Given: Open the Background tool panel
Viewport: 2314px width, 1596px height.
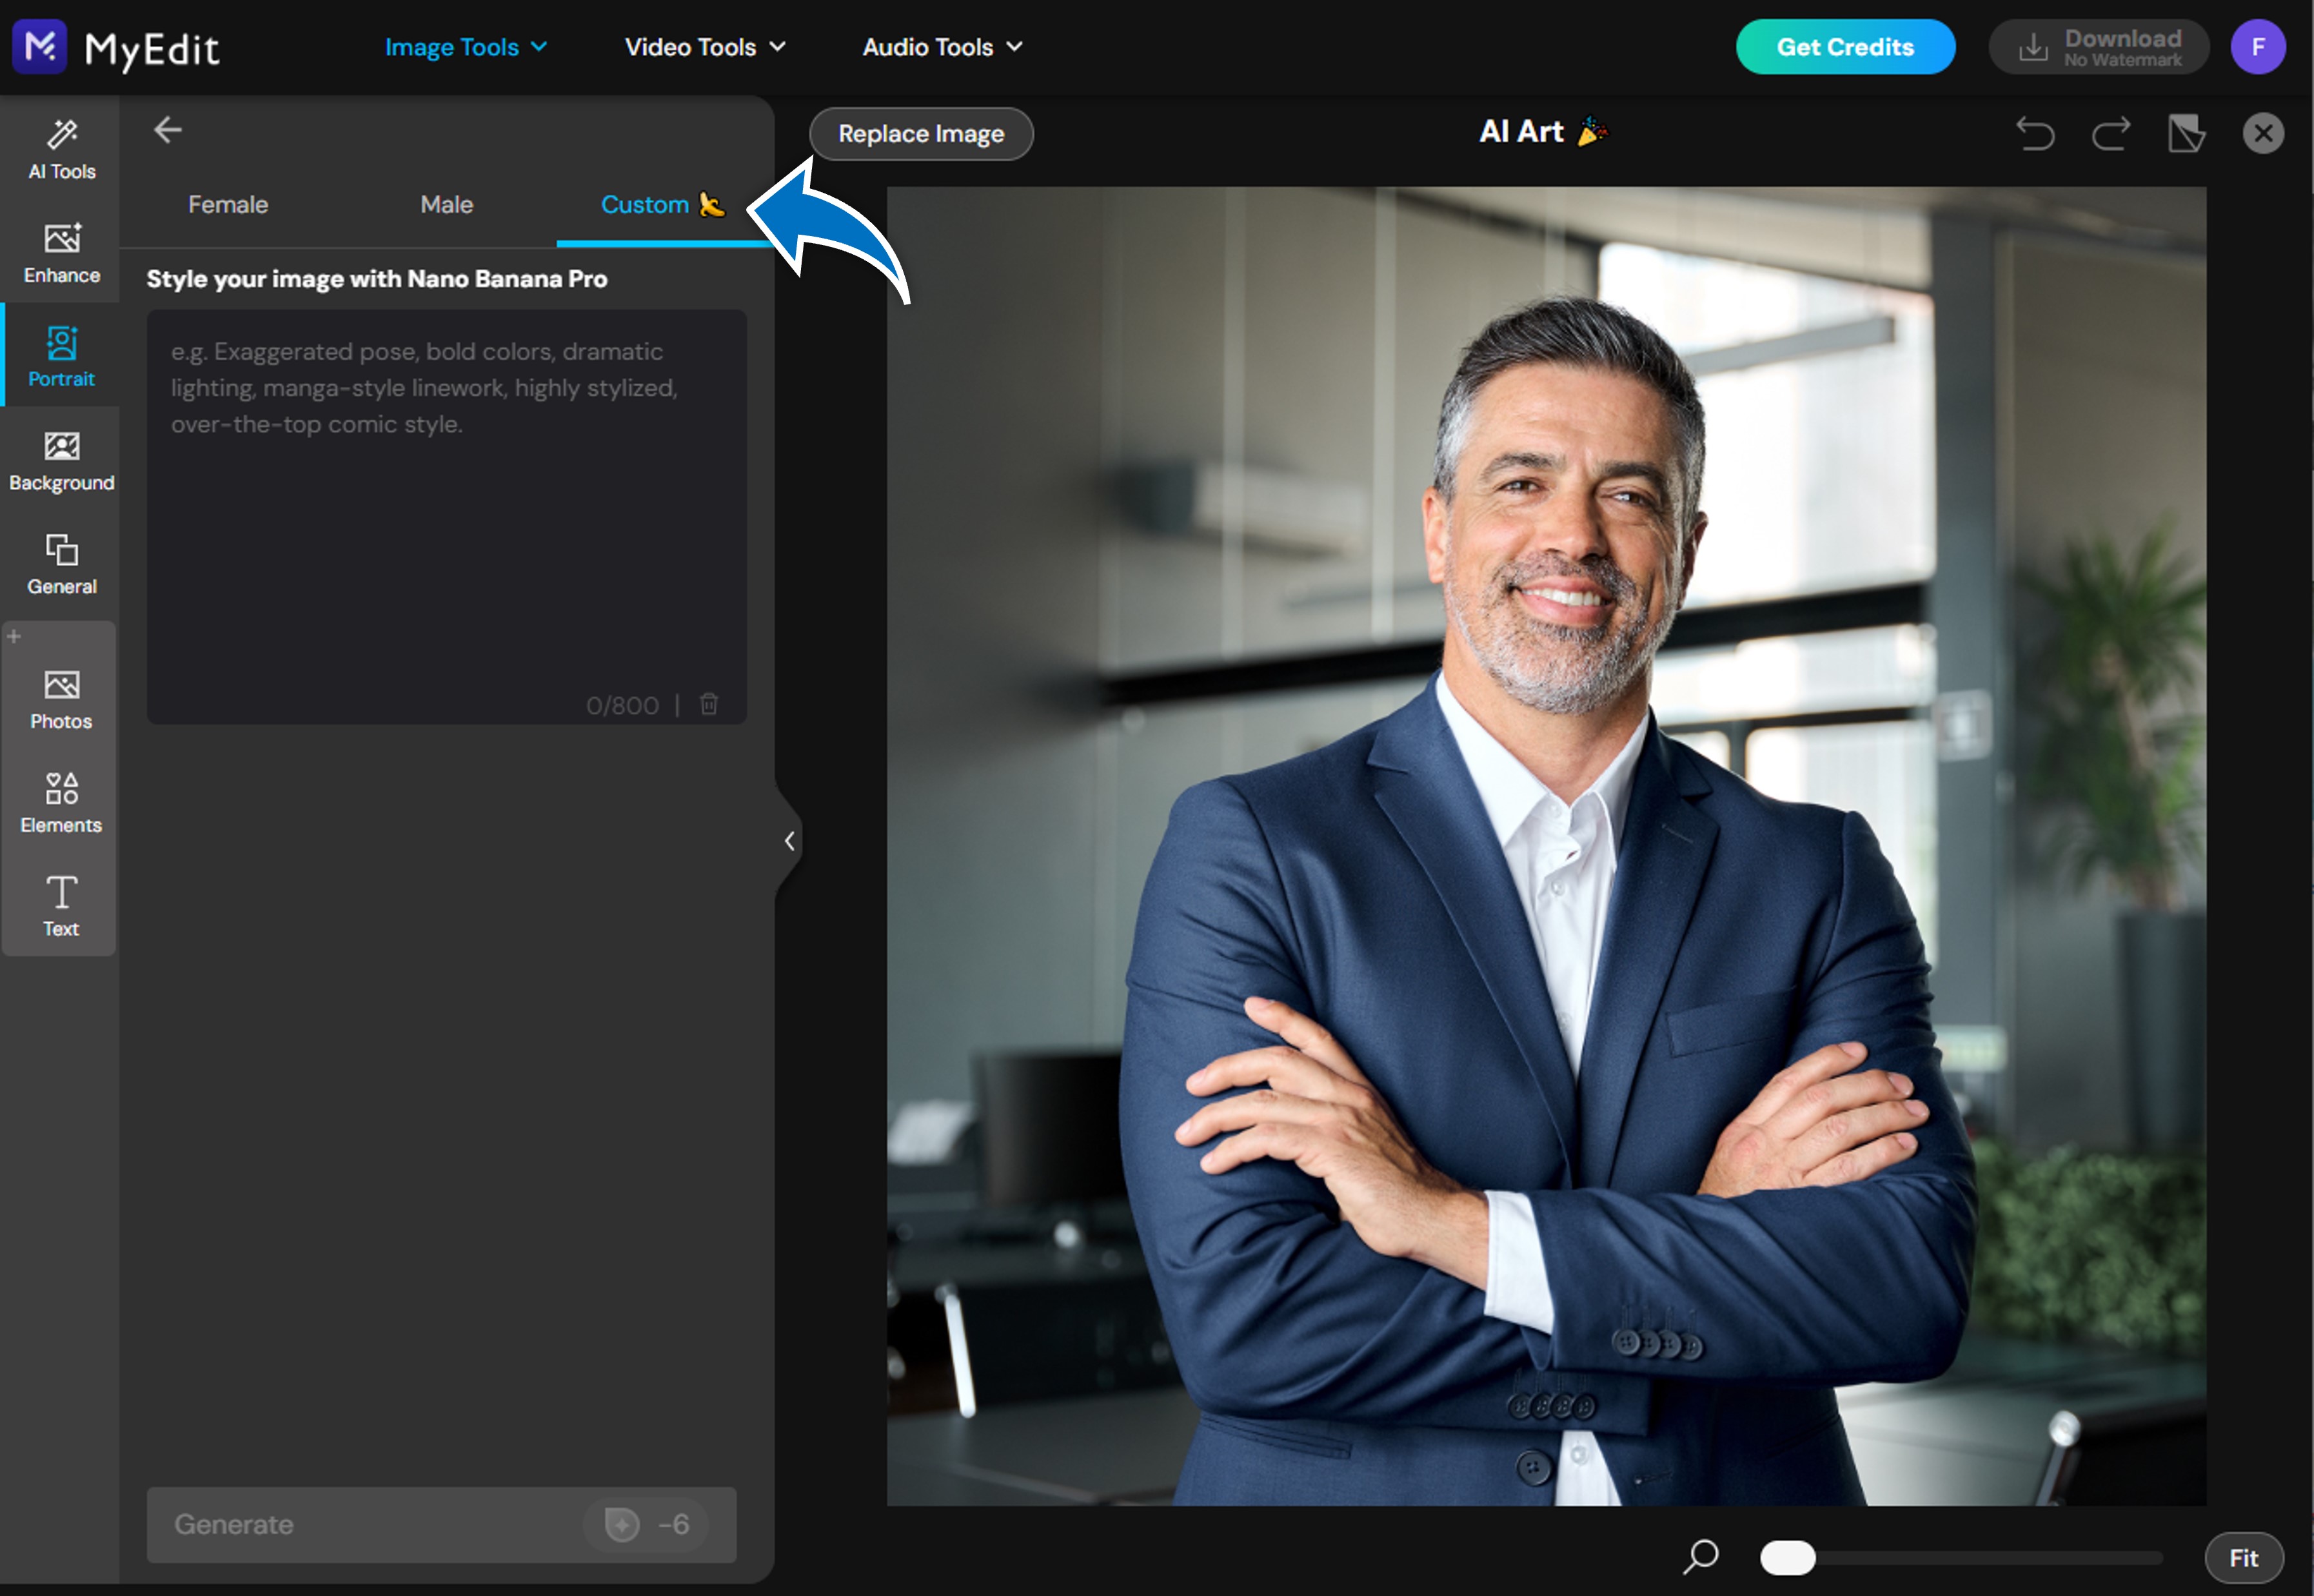Looking at the screenshot, I should pos(61,461).
